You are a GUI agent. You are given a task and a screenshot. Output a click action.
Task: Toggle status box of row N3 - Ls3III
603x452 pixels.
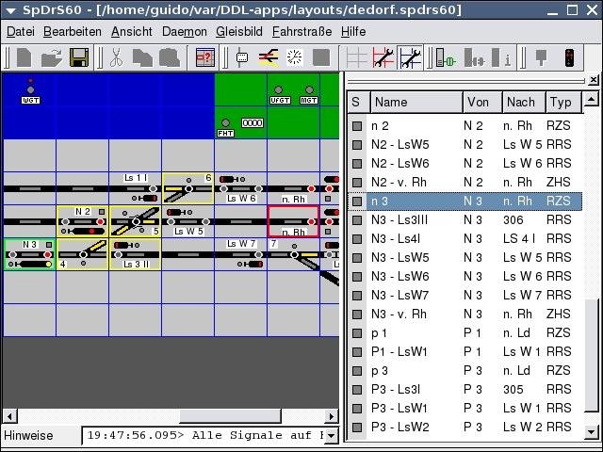point(357,219)
